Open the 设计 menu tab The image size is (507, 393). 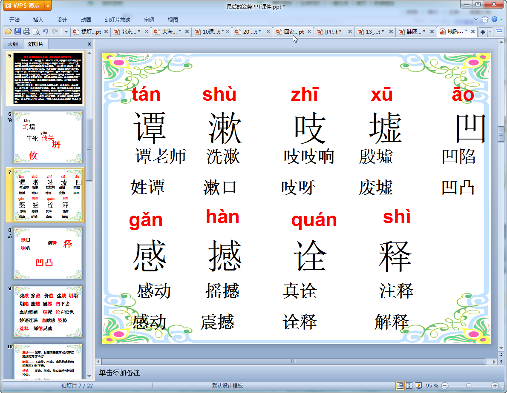(62, 20)
